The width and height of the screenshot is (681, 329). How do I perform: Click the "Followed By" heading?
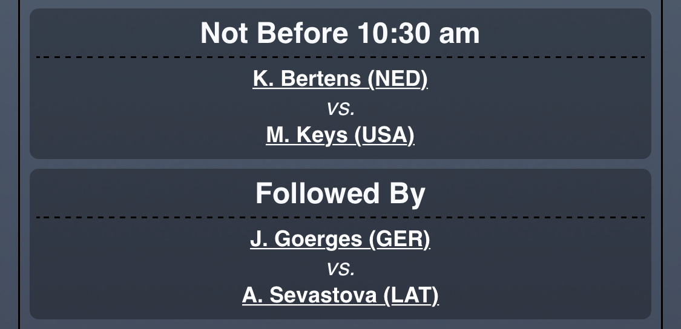pyautogui.click(x=340, y=194)
